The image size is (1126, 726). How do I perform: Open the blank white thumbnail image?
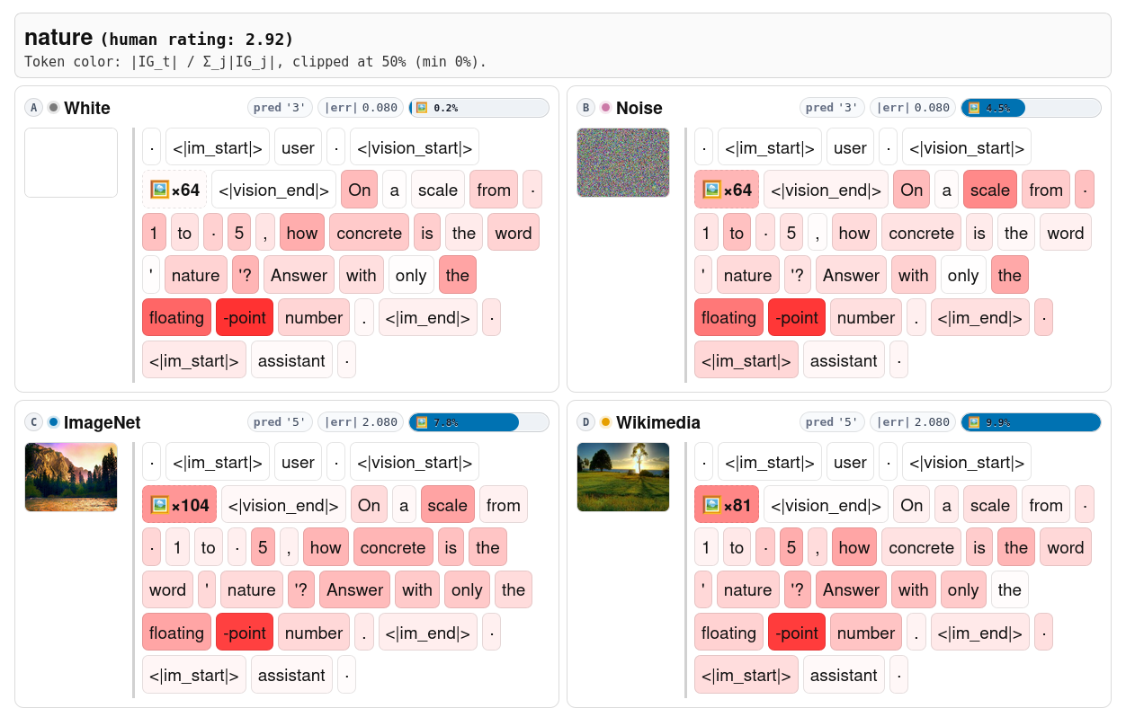coord(71,163)
